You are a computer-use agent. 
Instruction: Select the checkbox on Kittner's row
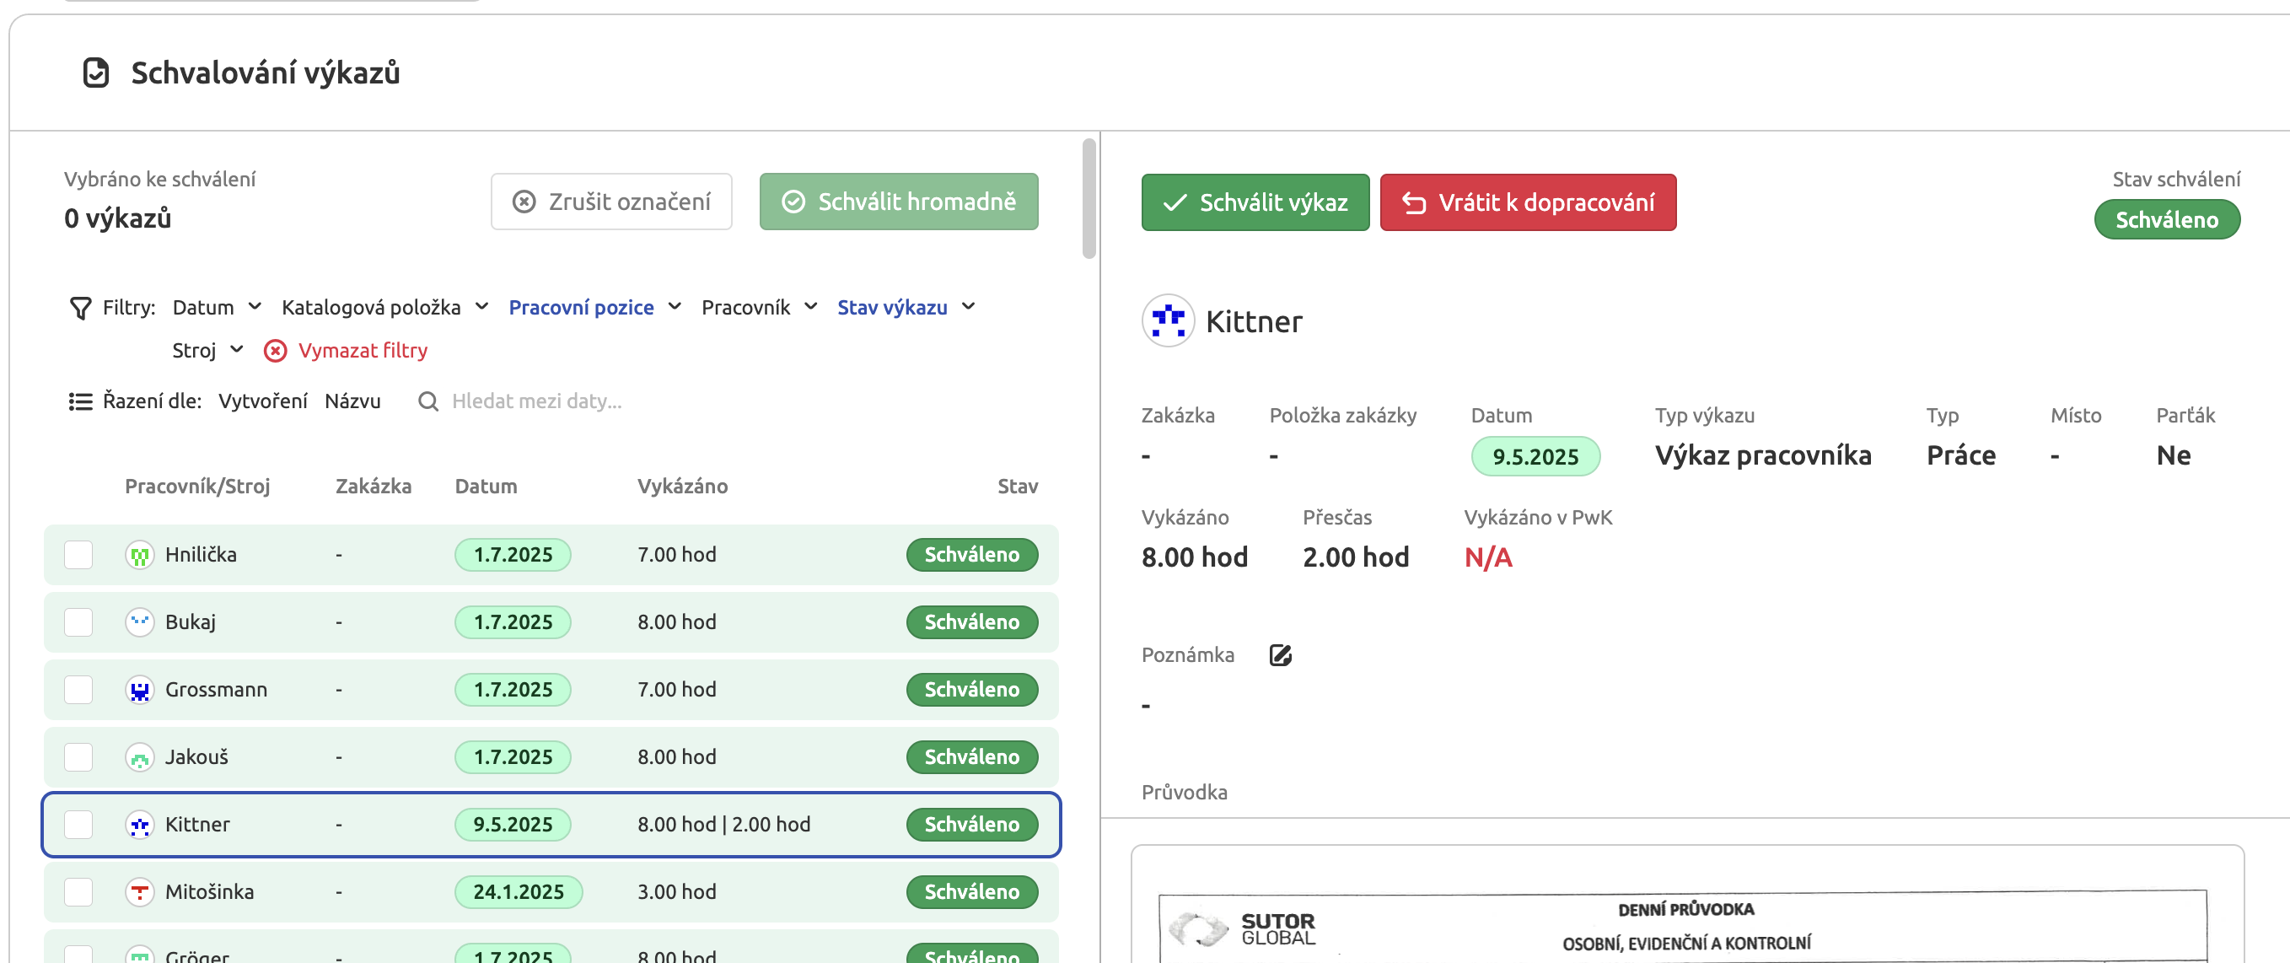pyautogui.click(x=78, y=825)
